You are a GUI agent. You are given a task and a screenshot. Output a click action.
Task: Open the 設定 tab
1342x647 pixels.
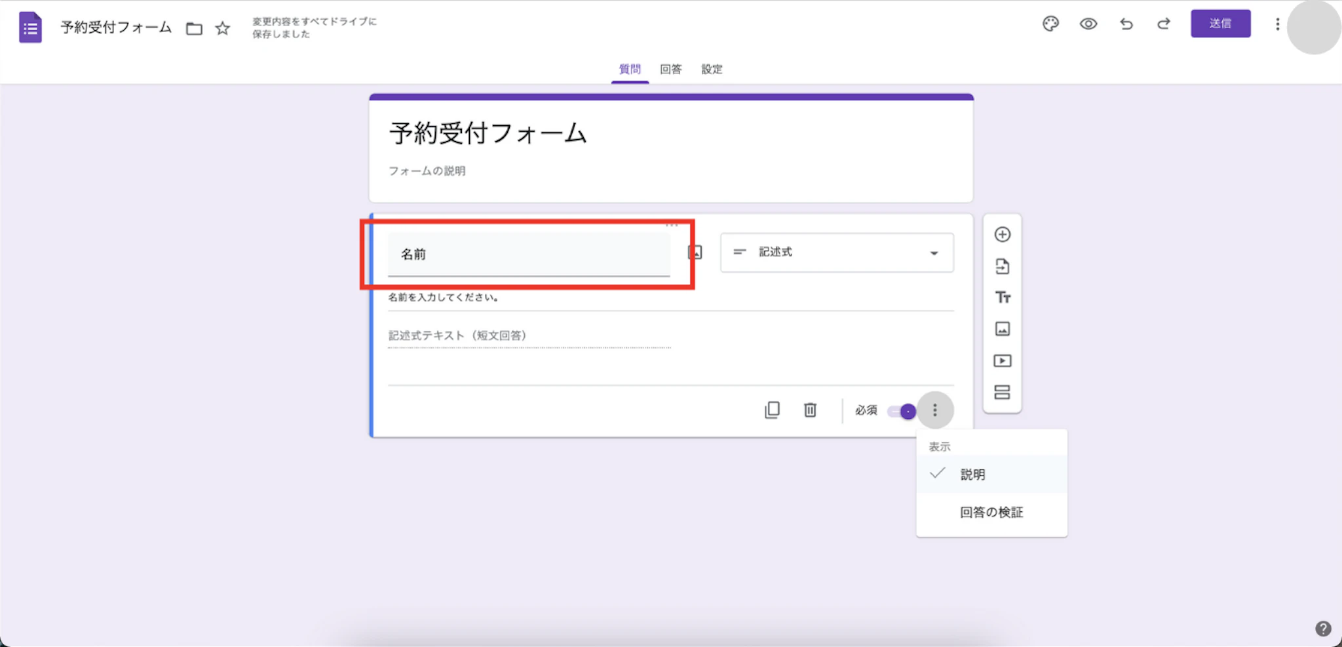(712, 69)
